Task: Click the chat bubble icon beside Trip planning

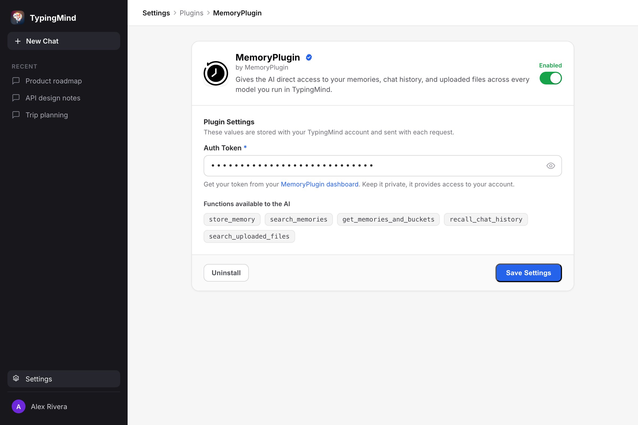Action: click(16, 115)
